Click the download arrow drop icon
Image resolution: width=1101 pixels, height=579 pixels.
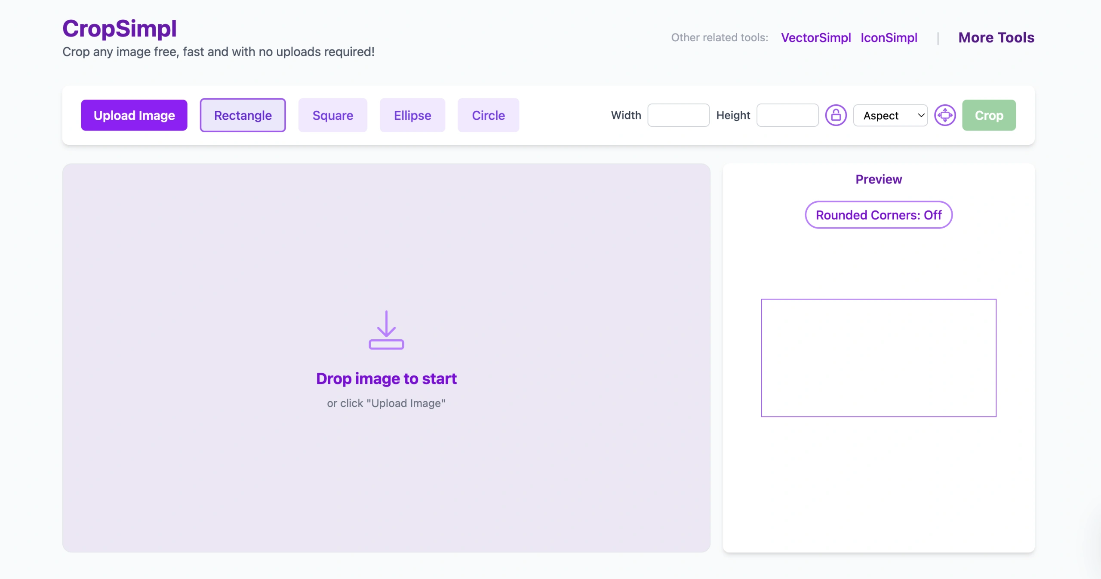tap(386, 330)
